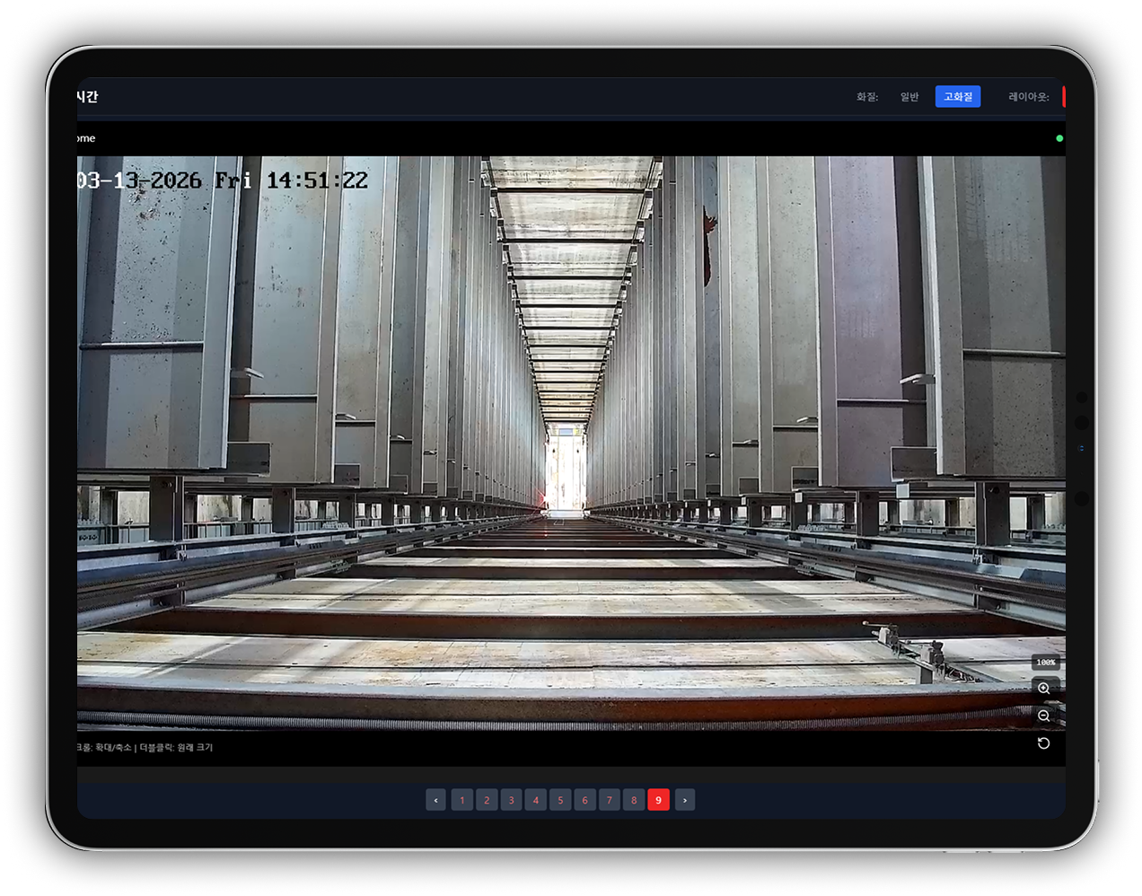
Task: Select page 5 in the pagination
Action: 560,800
